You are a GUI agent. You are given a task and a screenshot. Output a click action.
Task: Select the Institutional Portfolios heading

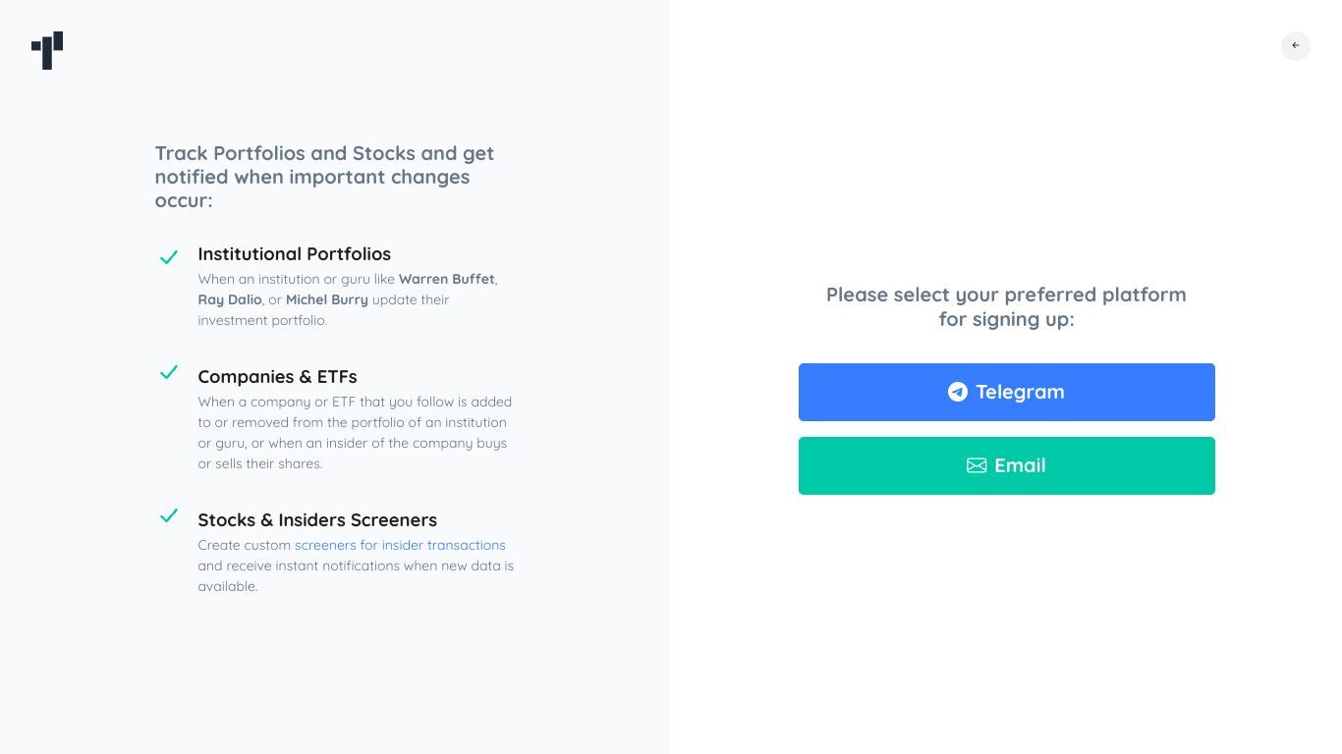294,254
